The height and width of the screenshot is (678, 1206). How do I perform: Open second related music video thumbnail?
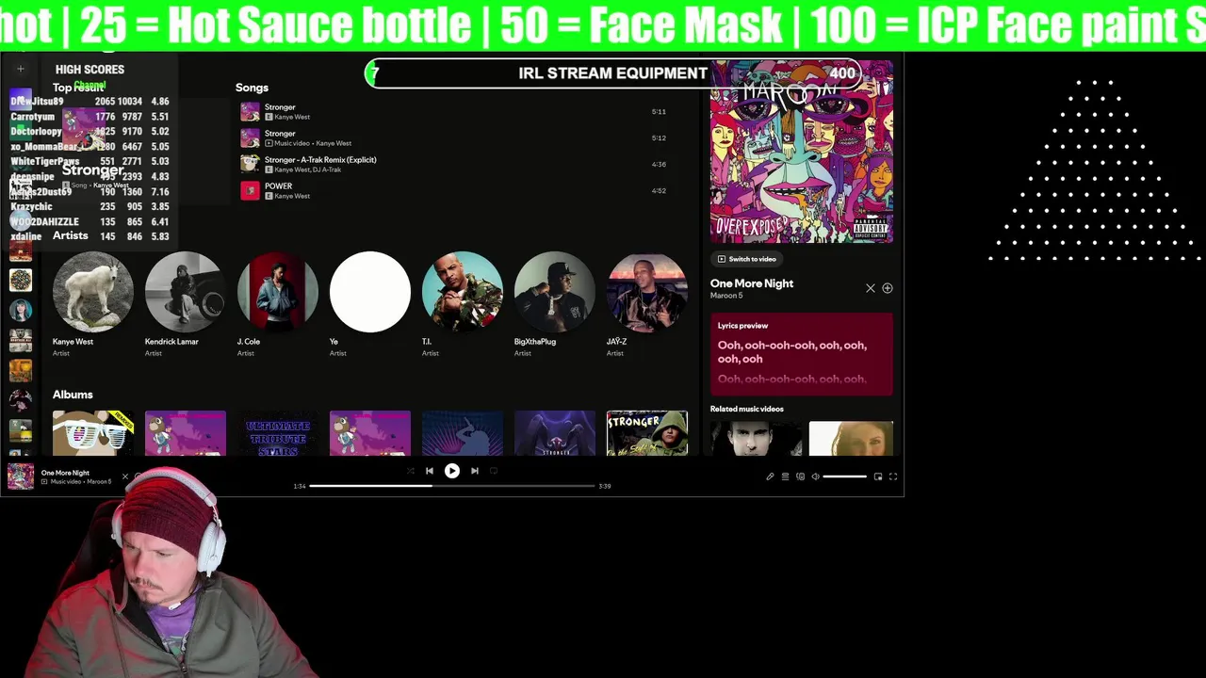pos(851,438)
